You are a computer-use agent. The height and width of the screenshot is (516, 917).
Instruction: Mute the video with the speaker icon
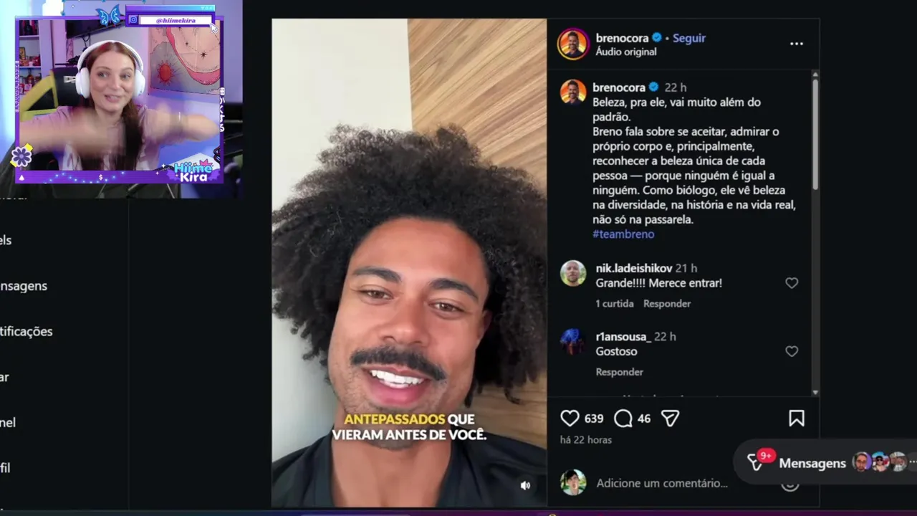(x=525, y=485)
